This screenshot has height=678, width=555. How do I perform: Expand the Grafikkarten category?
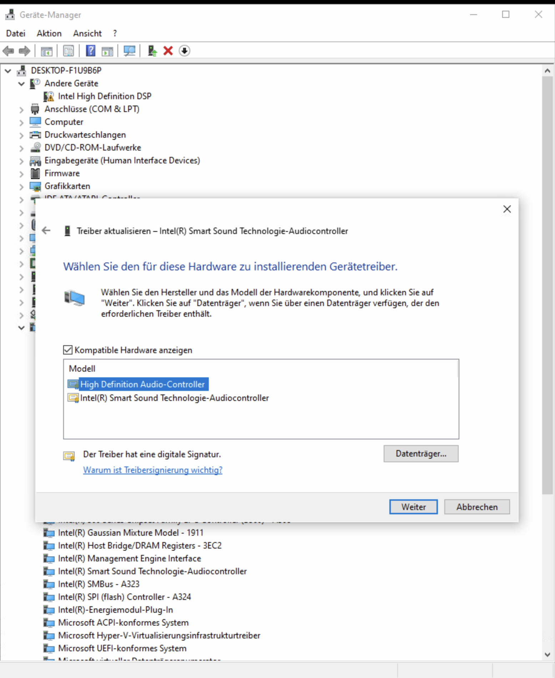click(x=21, y=187)
